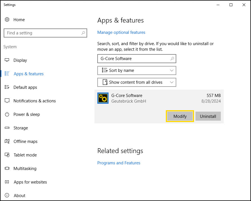Image resolution: width=251 pixels, height=201 pixels.
Task: Maximize the Settings window
Action: click(x=231, y=5)
